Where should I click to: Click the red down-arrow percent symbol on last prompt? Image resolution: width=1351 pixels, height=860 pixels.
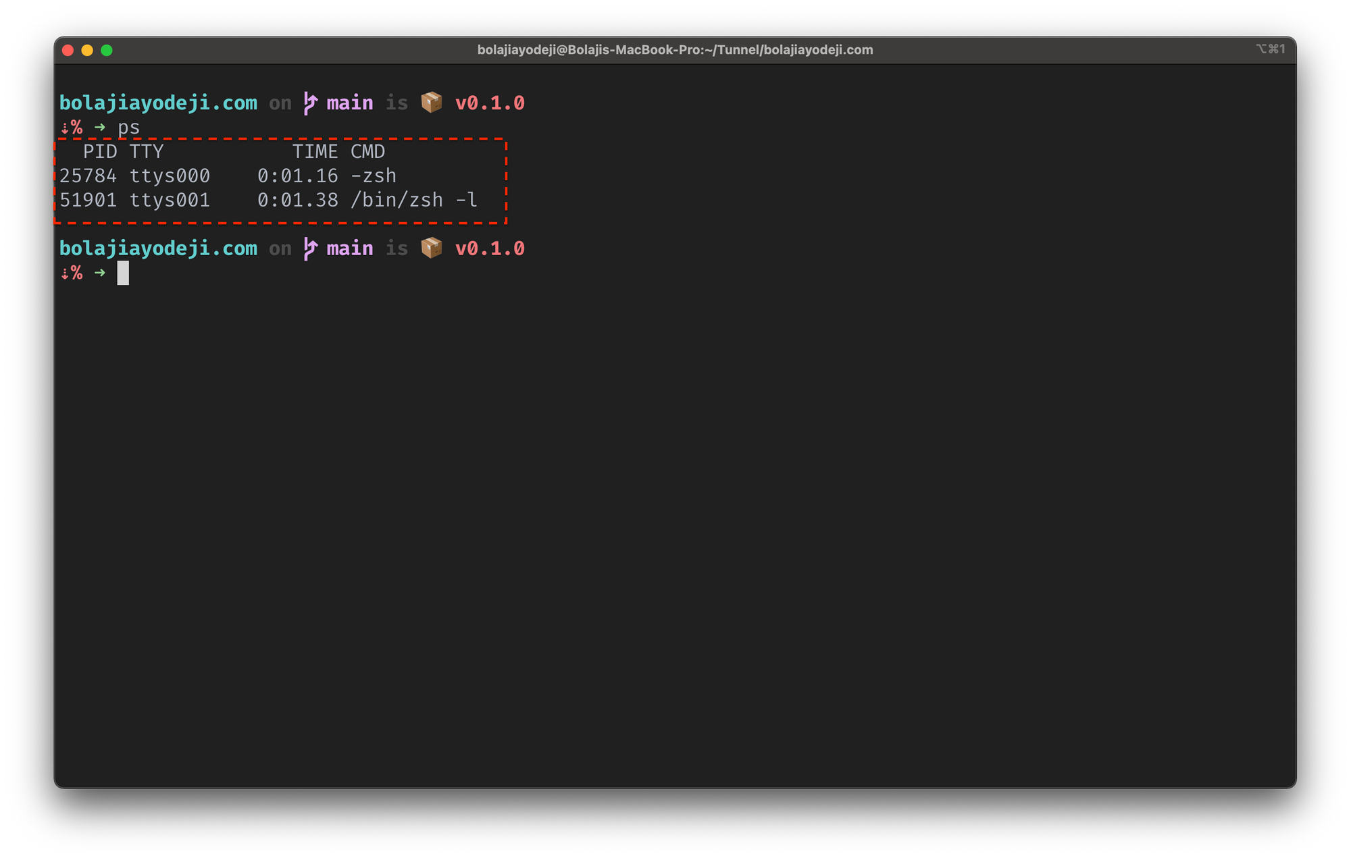click(72, 273)
